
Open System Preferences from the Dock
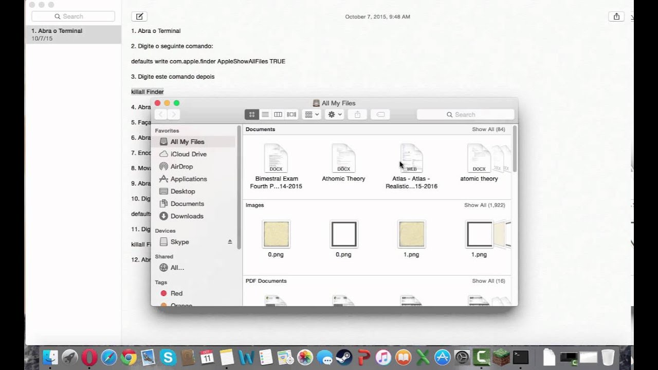(x=462, y=357)
